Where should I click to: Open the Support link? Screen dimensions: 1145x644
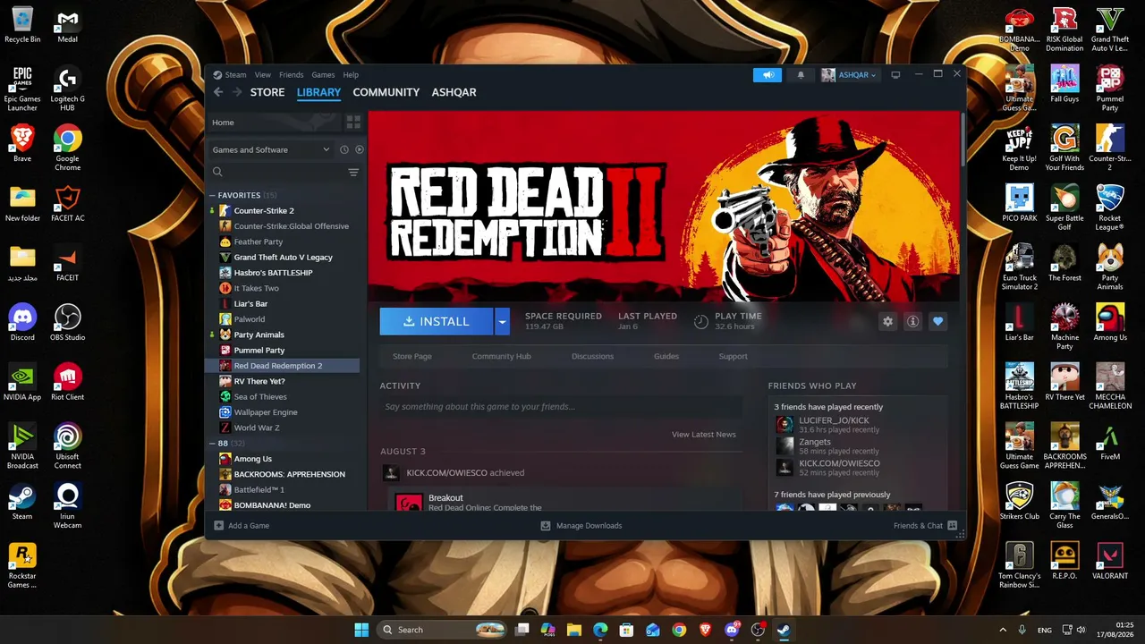(x=733, y=356)
